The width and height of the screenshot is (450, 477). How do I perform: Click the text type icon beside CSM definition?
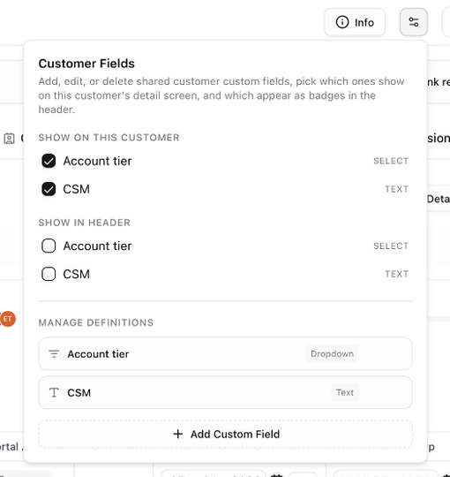pyautogui.click(x=54, y=393)
